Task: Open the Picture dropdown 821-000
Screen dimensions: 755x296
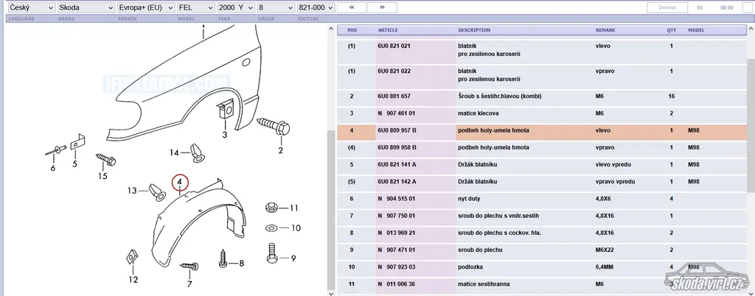Action: (316, 7)
